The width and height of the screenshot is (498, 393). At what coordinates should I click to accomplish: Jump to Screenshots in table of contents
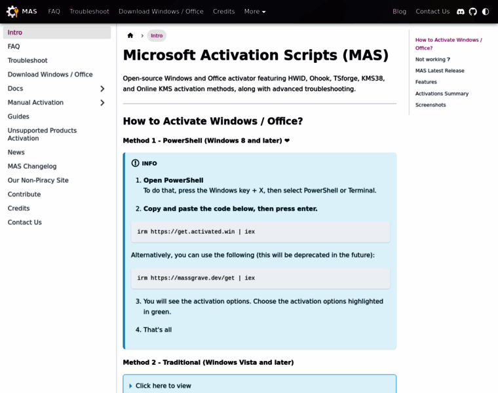click(431, 105)
